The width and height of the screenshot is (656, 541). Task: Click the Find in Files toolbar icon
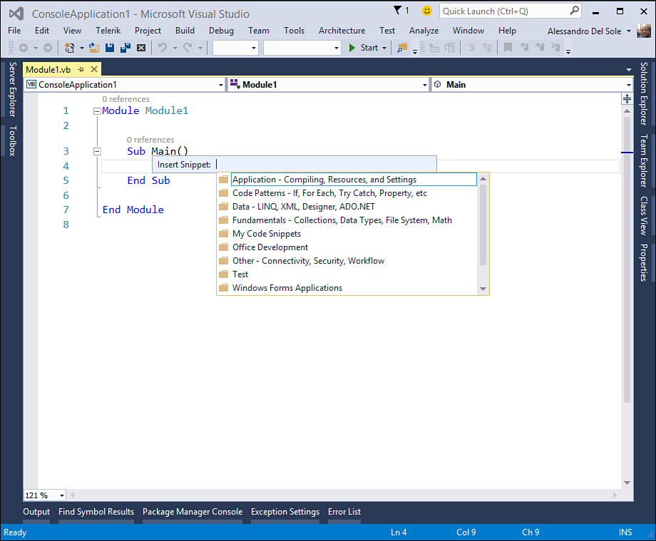coord(402,48)
